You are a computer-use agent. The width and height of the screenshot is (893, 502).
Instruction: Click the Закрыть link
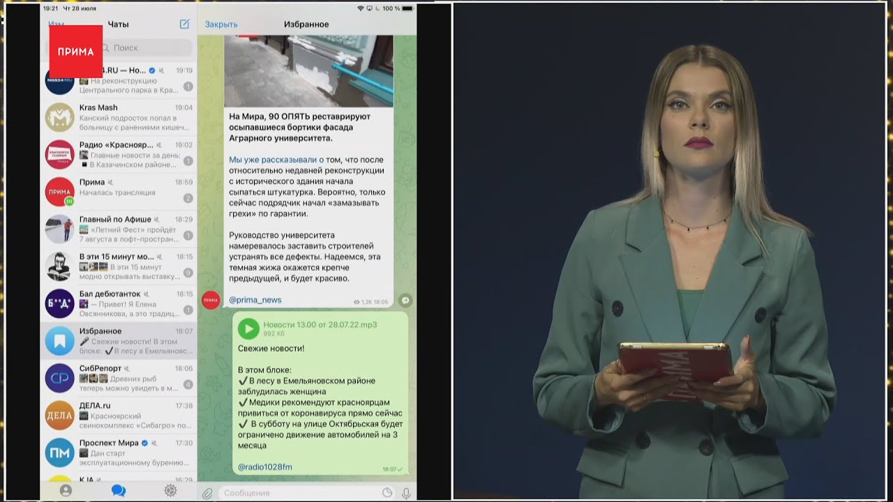(x=221, y=24)
